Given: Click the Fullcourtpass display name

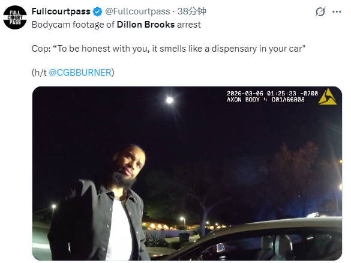Looking at the screenshot, I should tap(61, 11).
